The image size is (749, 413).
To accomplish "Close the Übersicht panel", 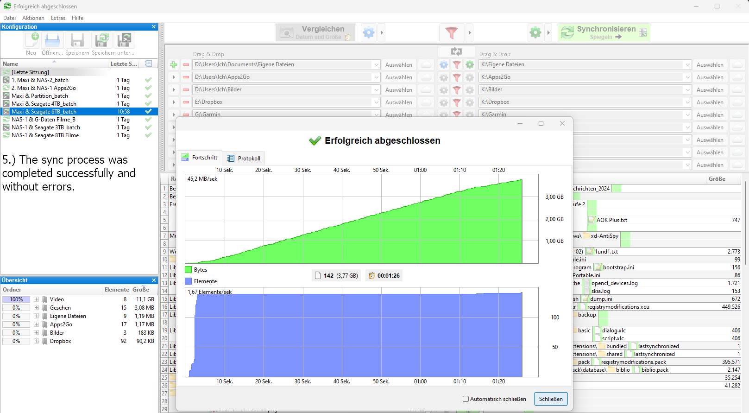I will 154,280.
